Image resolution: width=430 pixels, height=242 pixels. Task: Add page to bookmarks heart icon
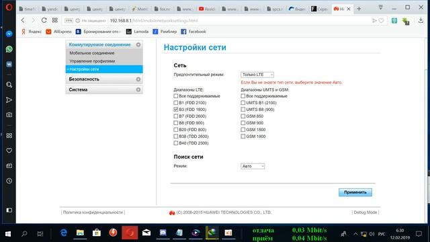point(381,21)
